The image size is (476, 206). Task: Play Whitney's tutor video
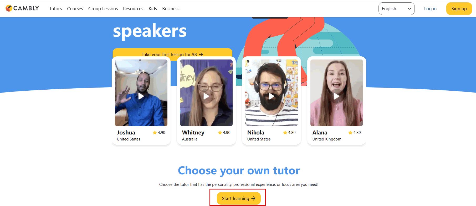[x=206, y=96]
